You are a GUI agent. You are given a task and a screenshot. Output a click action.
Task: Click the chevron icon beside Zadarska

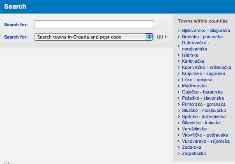tap(179, 147)
